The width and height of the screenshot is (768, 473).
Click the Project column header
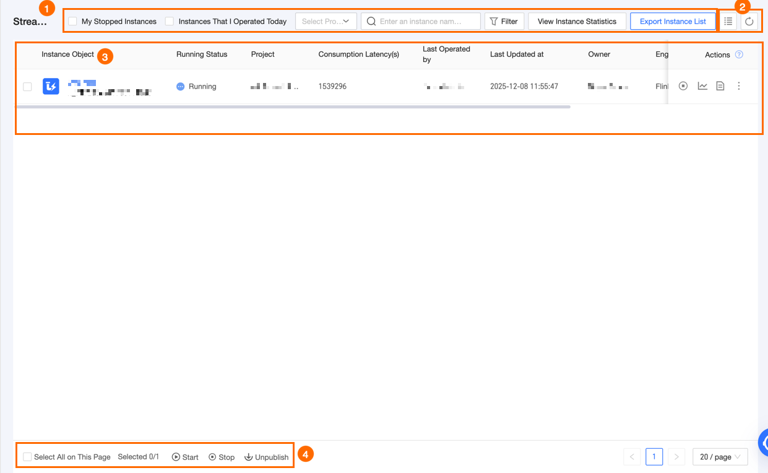pos(262,54)
